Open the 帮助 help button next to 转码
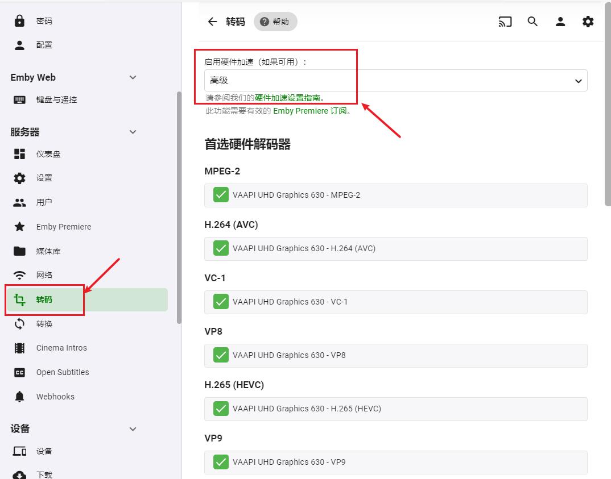The height and width of the screenshot is (479, 611). 275,21
